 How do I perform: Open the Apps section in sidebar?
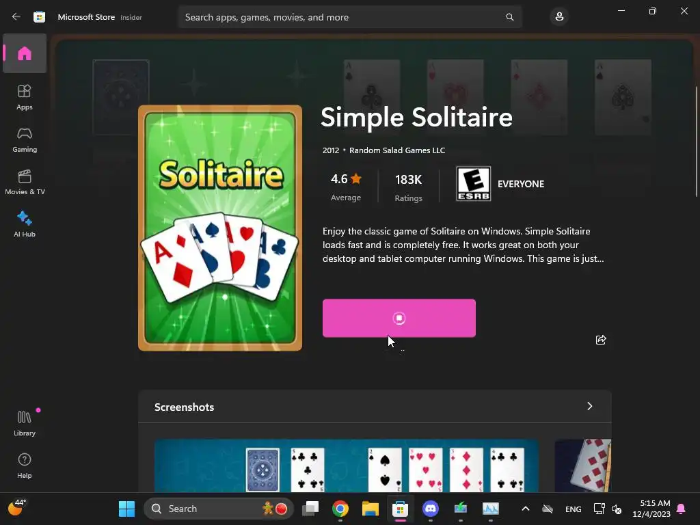coord(25,97)
